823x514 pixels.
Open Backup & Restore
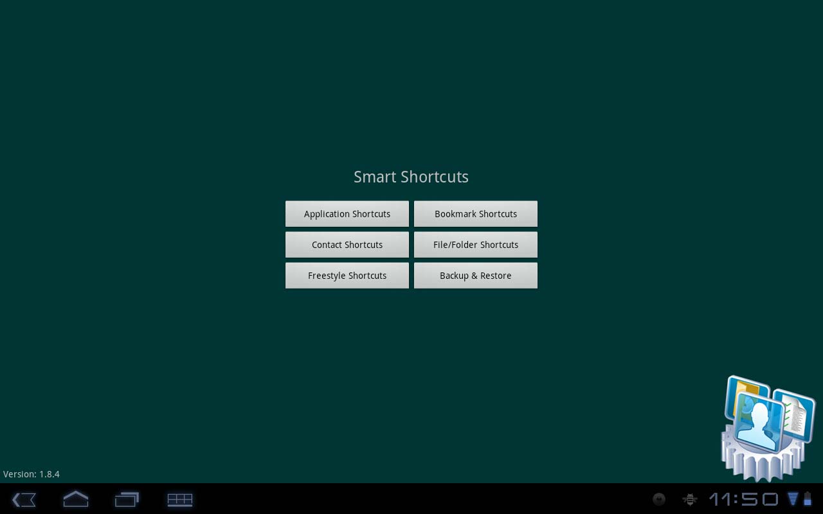point(476,276)
